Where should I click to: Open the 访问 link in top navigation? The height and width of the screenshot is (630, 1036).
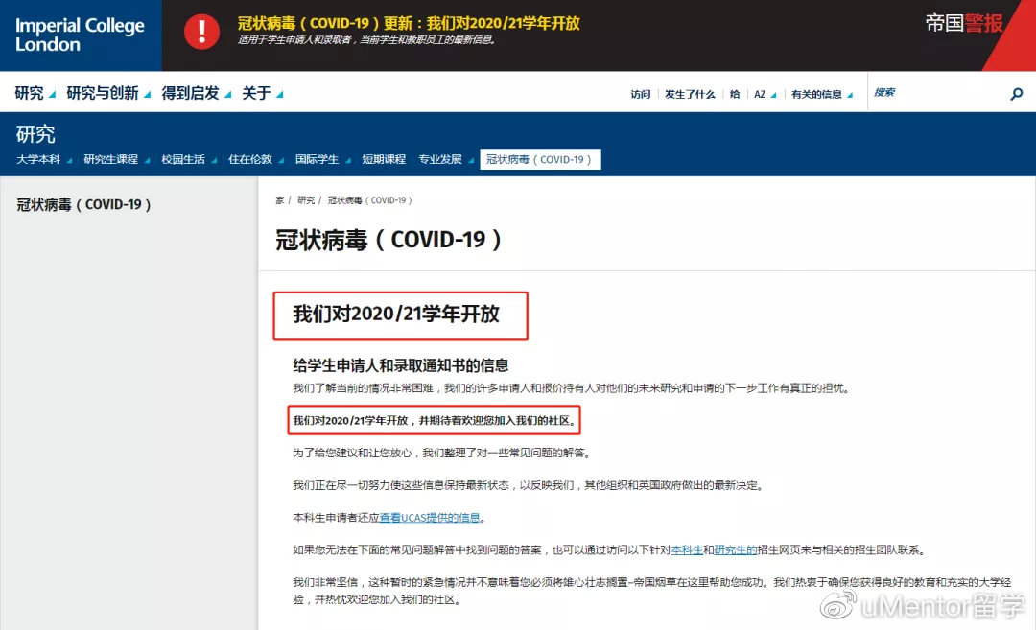pos(640,94)
